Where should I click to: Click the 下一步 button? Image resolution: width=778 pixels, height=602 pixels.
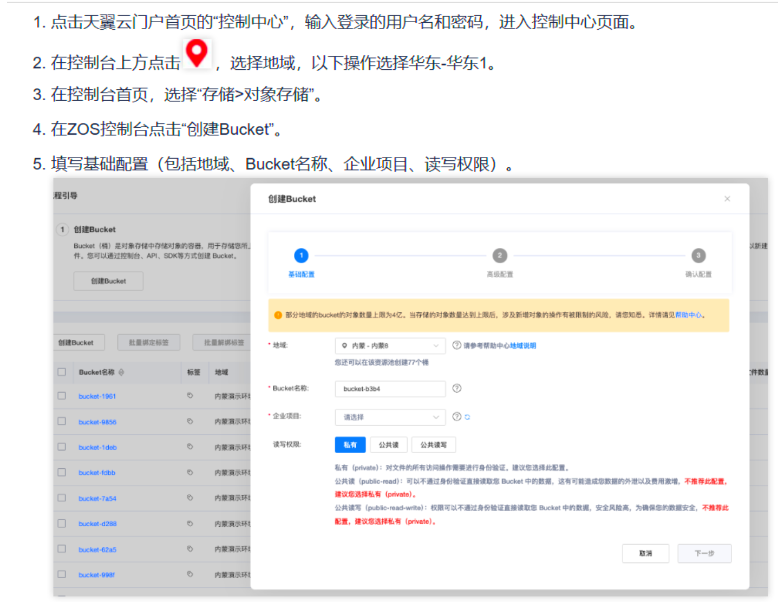click(704, 553)
